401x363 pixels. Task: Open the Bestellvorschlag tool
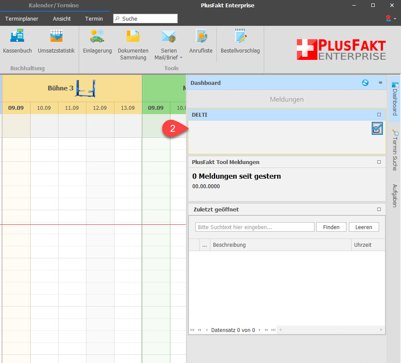[240, 41]
